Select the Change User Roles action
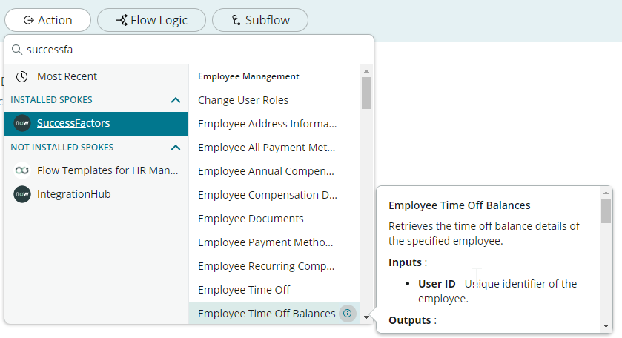The width and height of the screenshot is (622, 338). pyautogui.click(x=274, y=100)
